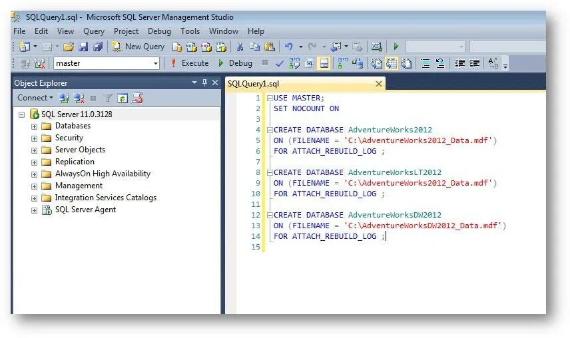This screenshot has width=570, height=338.
Task: Open the Tools menu
Action: tap(190, 31)
